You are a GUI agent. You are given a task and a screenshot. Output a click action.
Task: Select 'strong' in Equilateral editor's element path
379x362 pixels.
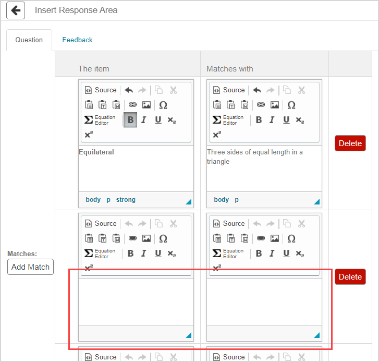126,200
